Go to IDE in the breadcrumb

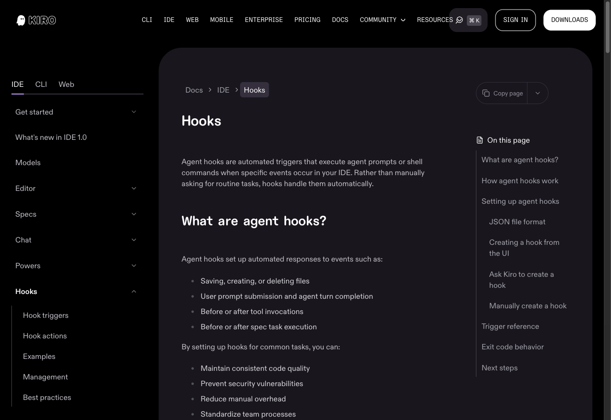[x=223, y=90]
